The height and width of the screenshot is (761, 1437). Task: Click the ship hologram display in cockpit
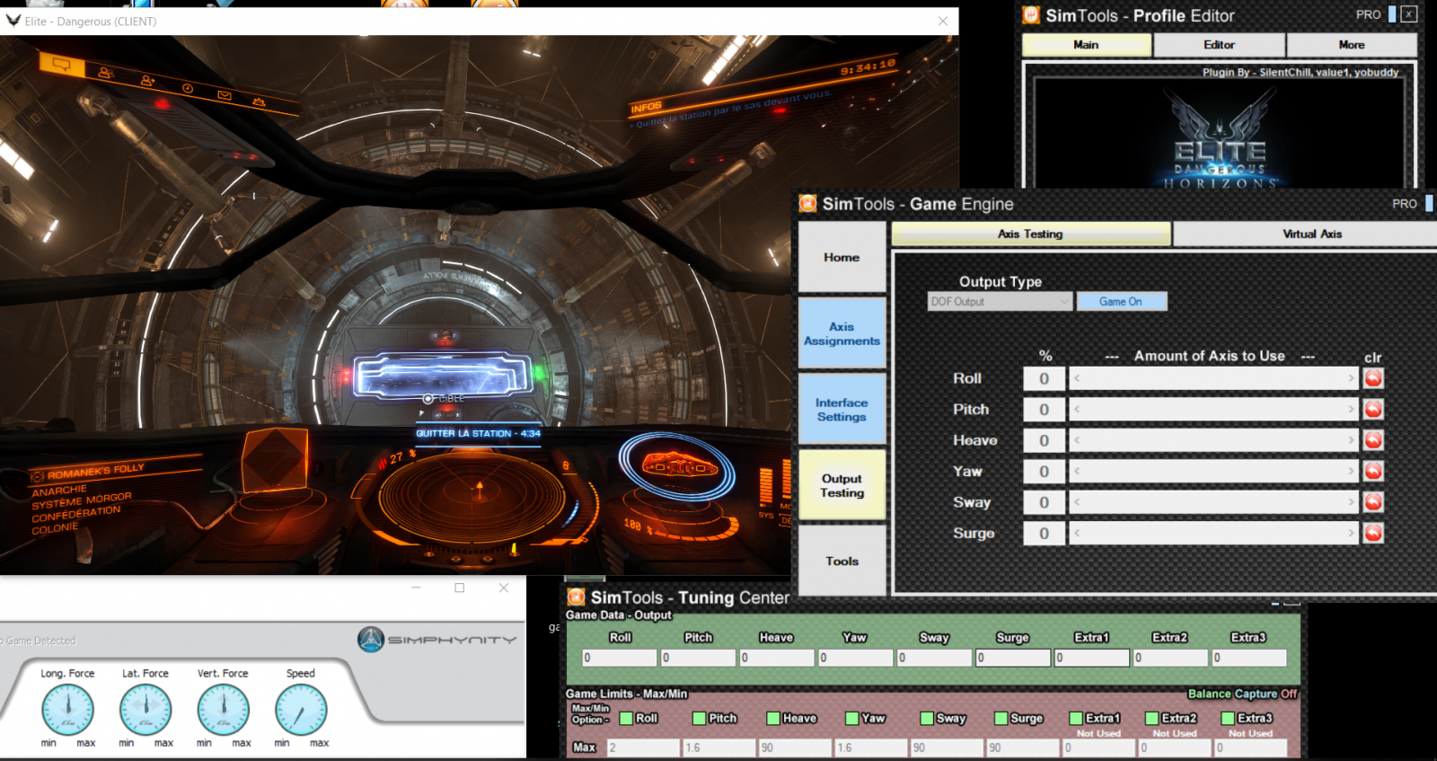678,465
